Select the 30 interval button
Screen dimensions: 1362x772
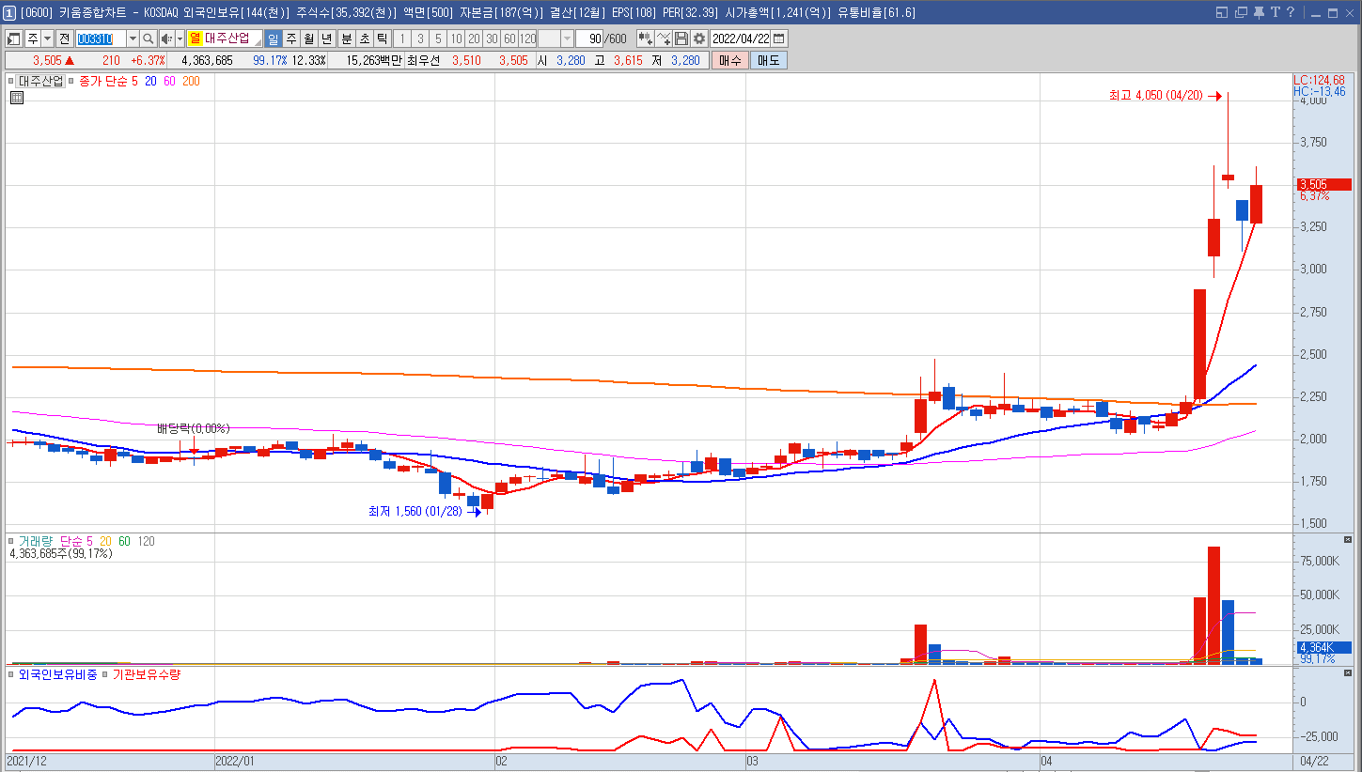point(492,39)
